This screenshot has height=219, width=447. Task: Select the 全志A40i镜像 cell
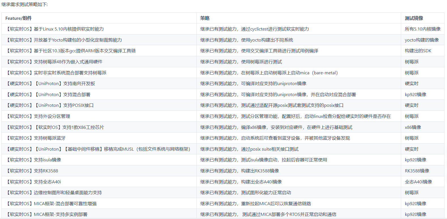(418, 182)
